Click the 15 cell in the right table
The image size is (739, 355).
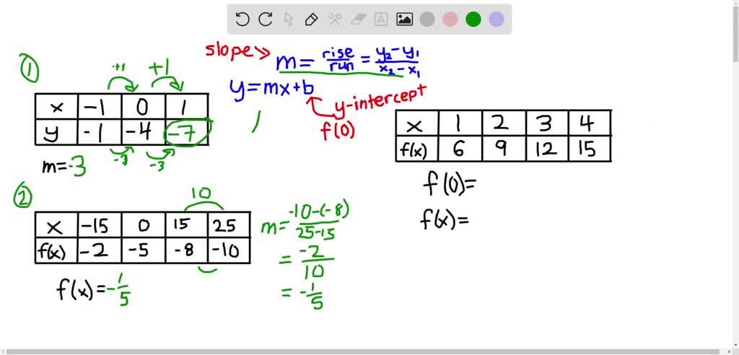pos(590,149)
